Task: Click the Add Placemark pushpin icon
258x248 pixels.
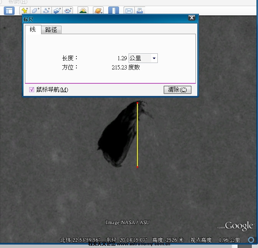Action: pos(25,11)
